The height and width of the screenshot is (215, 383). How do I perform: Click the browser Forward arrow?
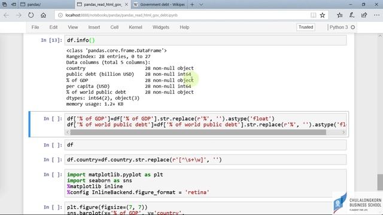click(19, 15)
